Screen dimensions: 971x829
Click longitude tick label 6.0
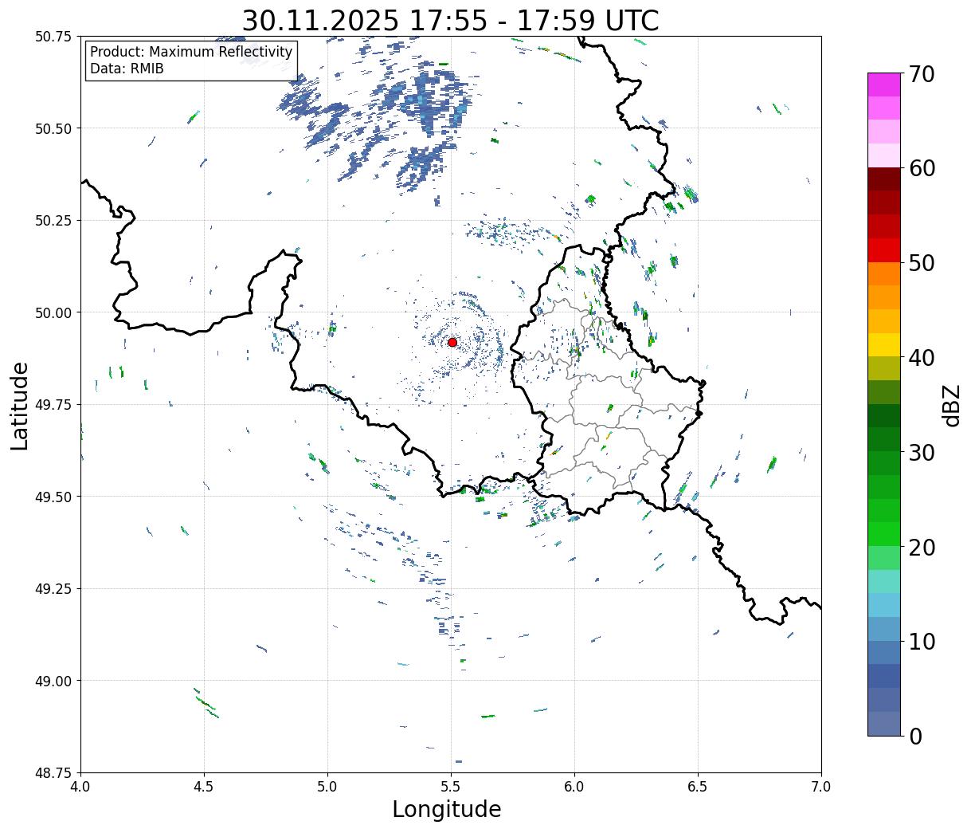click(x=574, y=787)
